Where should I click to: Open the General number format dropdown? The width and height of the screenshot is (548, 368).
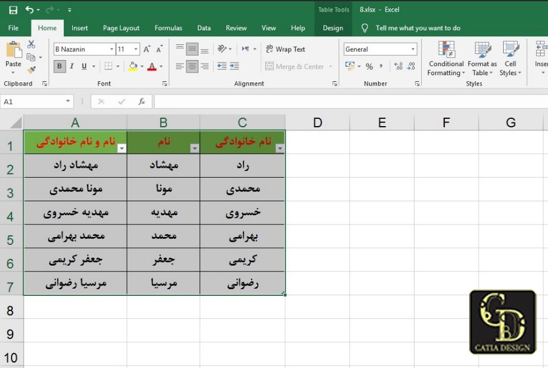[413, 49]
